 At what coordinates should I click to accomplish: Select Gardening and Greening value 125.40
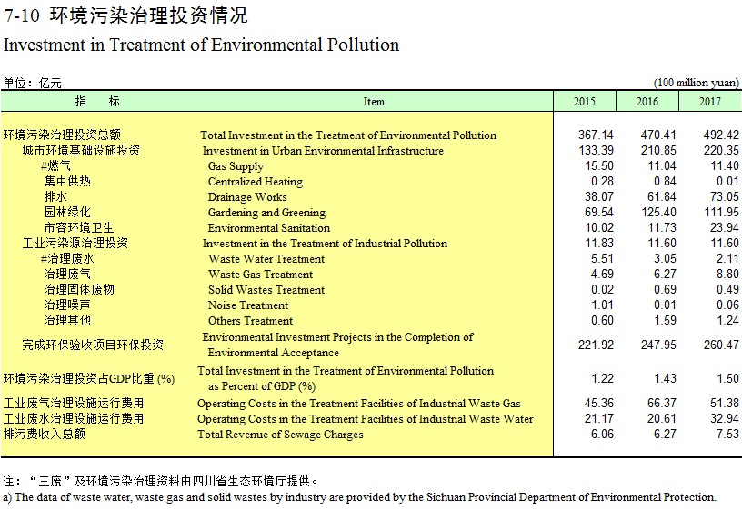tap(658, 213)
